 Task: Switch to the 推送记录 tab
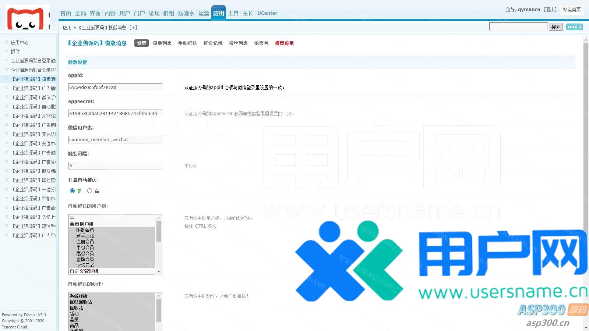[213, 43]
